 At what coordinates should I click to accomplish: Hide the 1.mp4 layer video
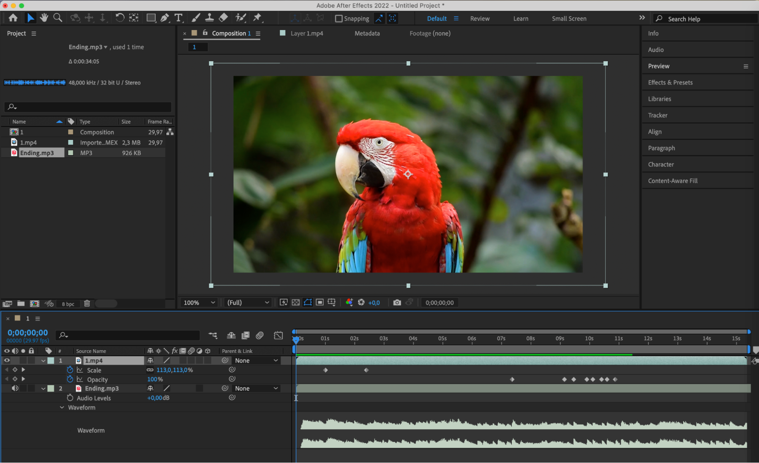coord(7,360)
